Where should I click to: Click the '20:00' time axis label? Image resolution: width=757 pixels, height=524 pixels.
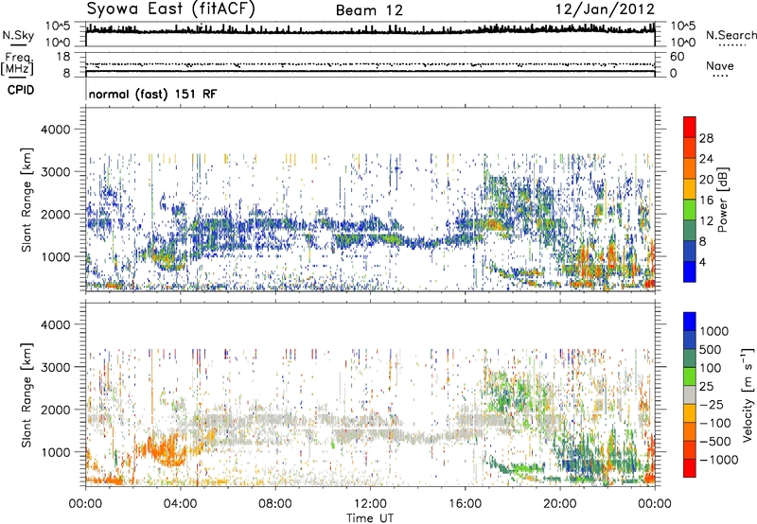(x=560, y=504)
